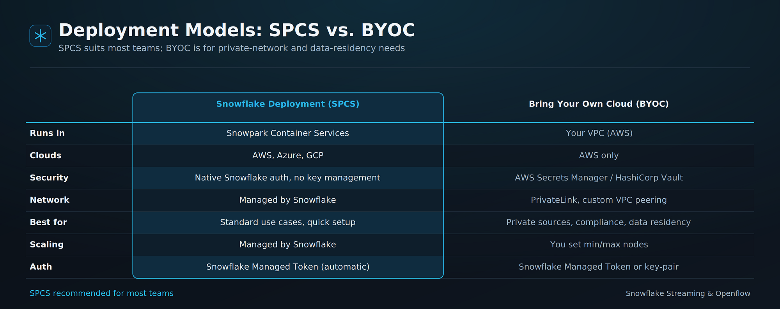The width and height of the screenshot is (780, 309).
Task: Select the AWS, Azure, GCP cell
Action: click(x=288, y=155)
